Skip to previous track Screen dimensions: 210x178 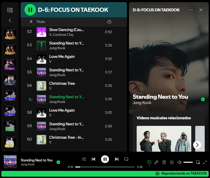[93, 159]
